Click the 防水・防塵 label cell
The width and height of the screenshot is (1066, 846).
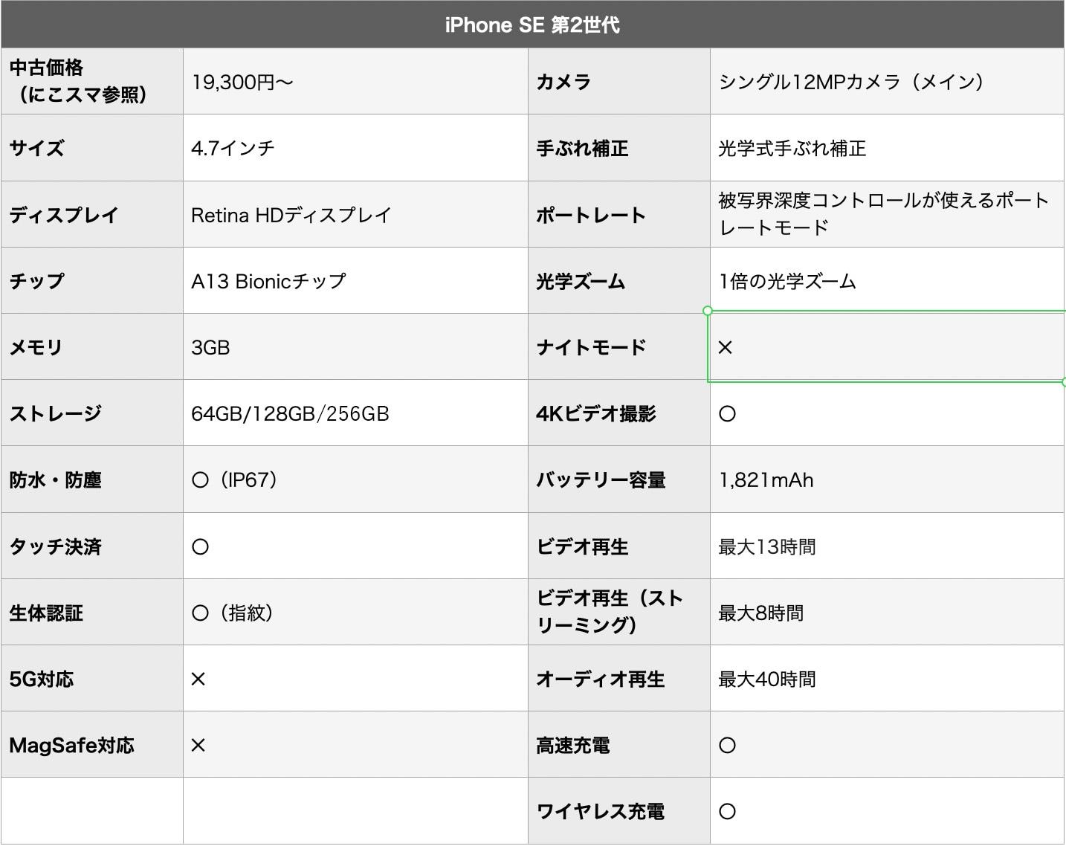point(92,479)
